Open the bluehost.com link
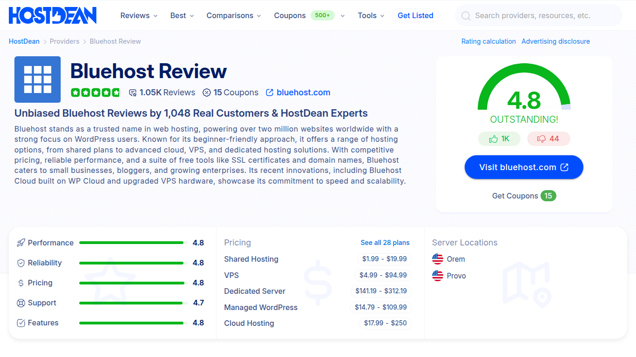This screenshot has width=636, height=357. pyautogui.click(x=303, y=93)
